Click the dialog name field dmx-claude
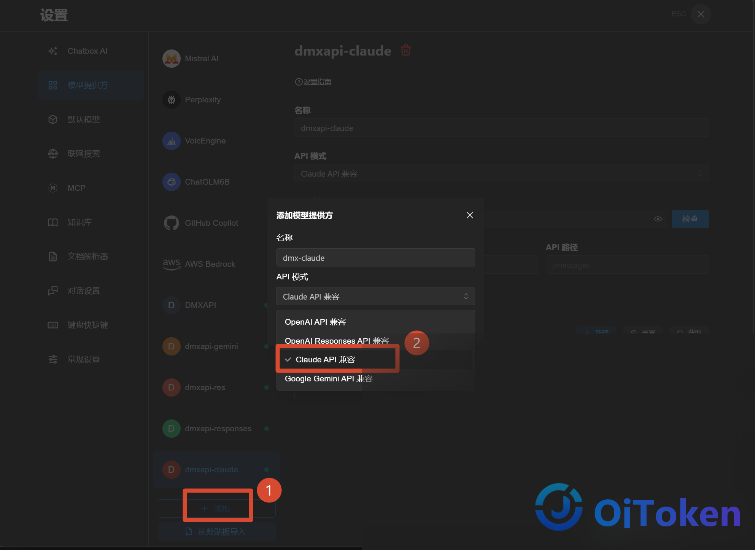 pos(375,258)
